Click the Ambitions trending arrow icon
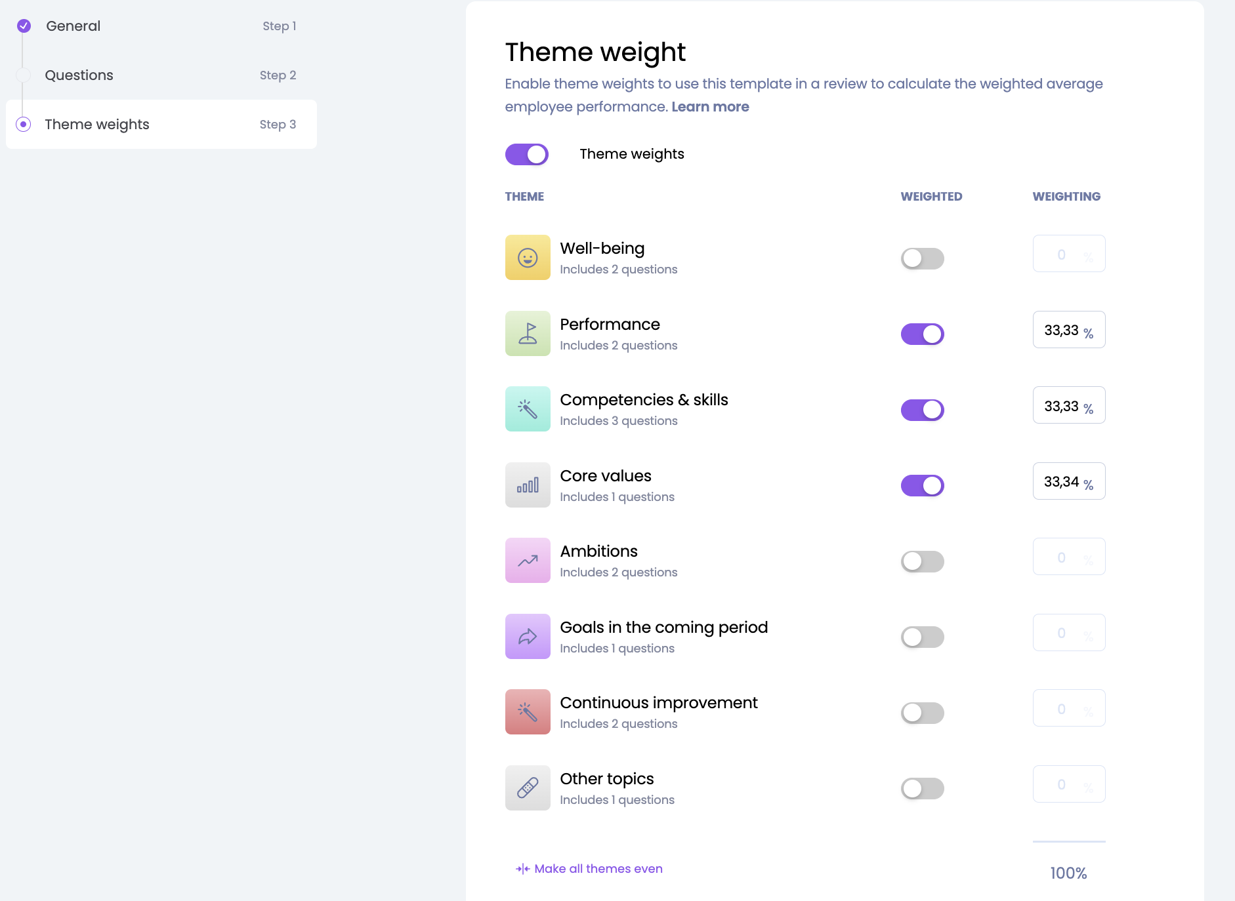This screenshot has height=901, width=1235. coord(528,561)
